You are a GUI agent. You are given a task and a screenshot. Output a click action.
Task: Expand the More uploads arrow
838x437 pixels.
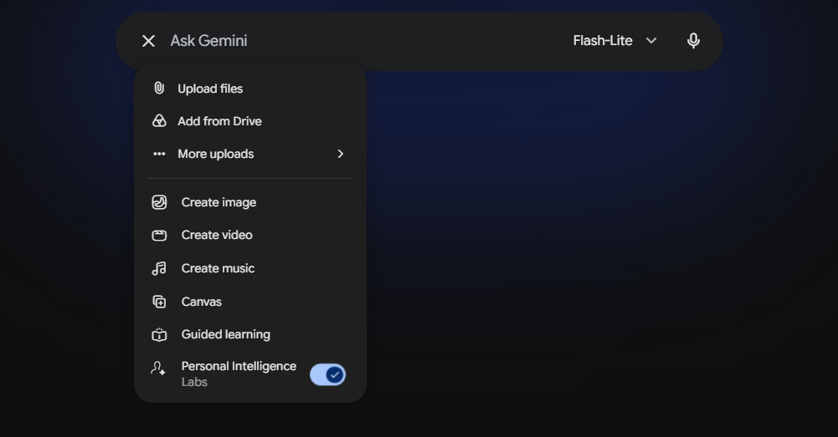coord(341,155)
